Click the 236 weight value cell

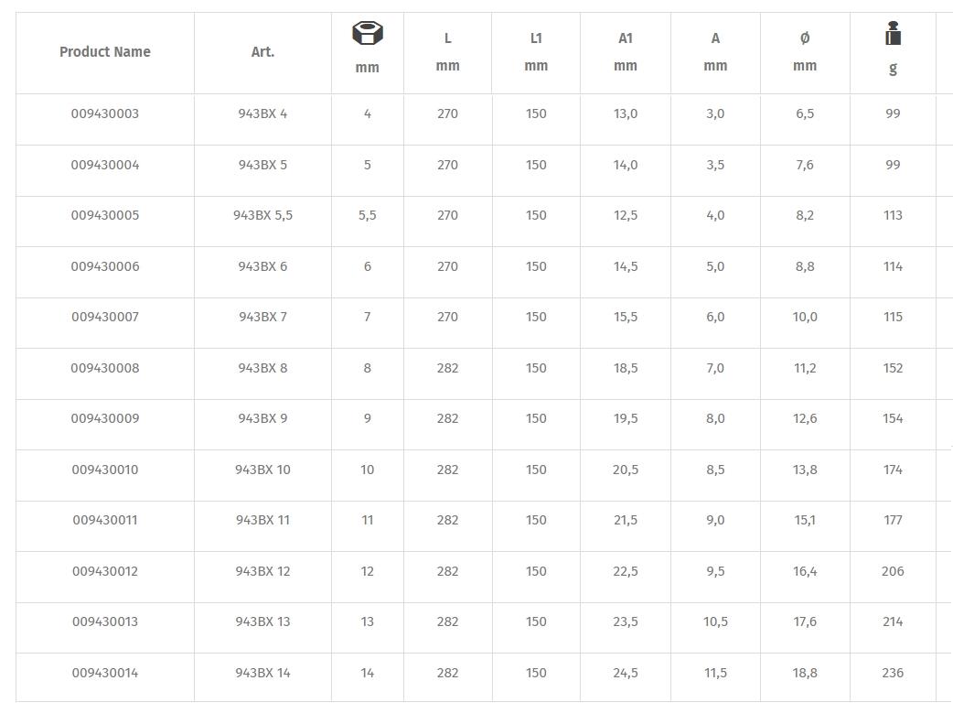pos(893,673)
